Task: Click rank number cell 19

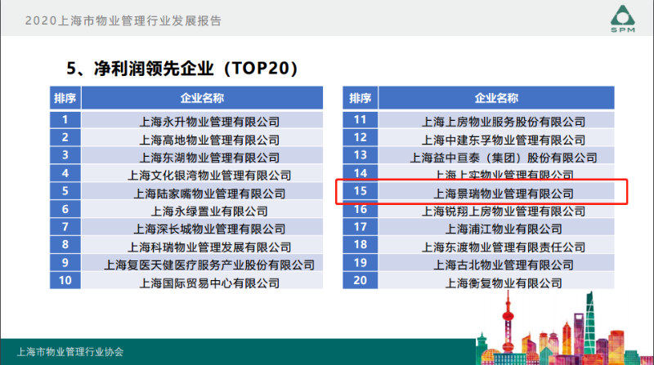Action: click(361, 263)
